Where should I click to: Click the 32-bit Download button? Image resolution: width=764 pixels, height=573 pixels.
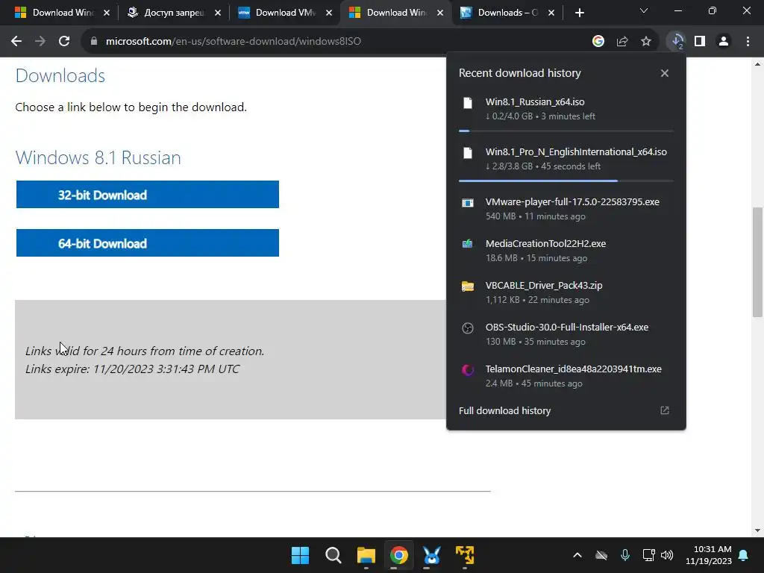pyautogui.click(x=148, y=195)
